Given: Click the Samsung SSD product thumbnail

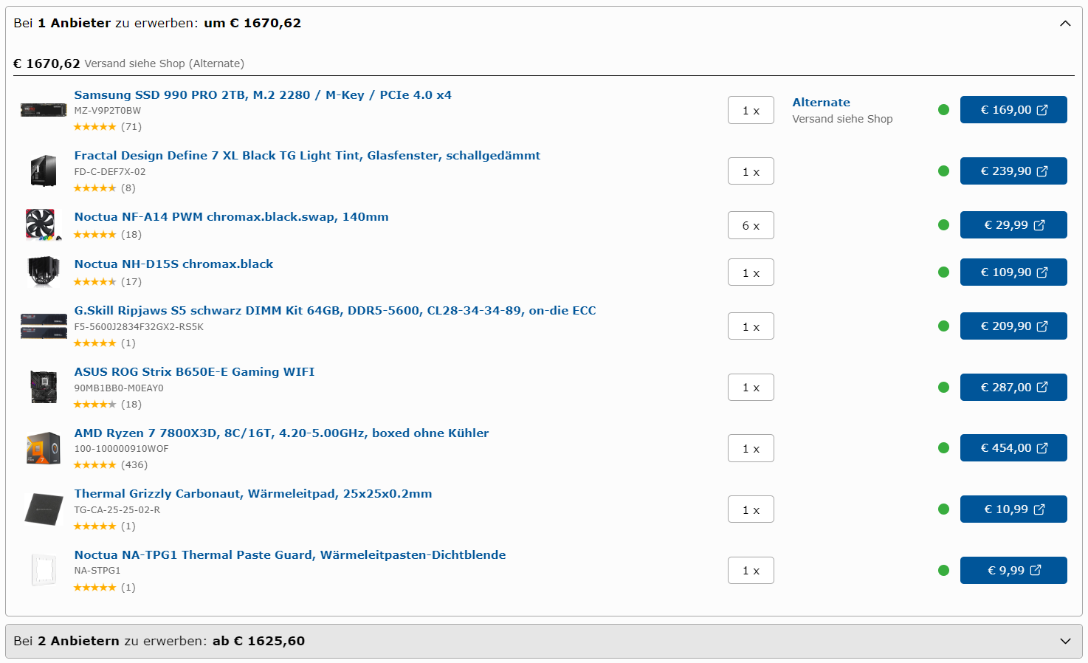Looking at the screenshot, I should 44,110.
